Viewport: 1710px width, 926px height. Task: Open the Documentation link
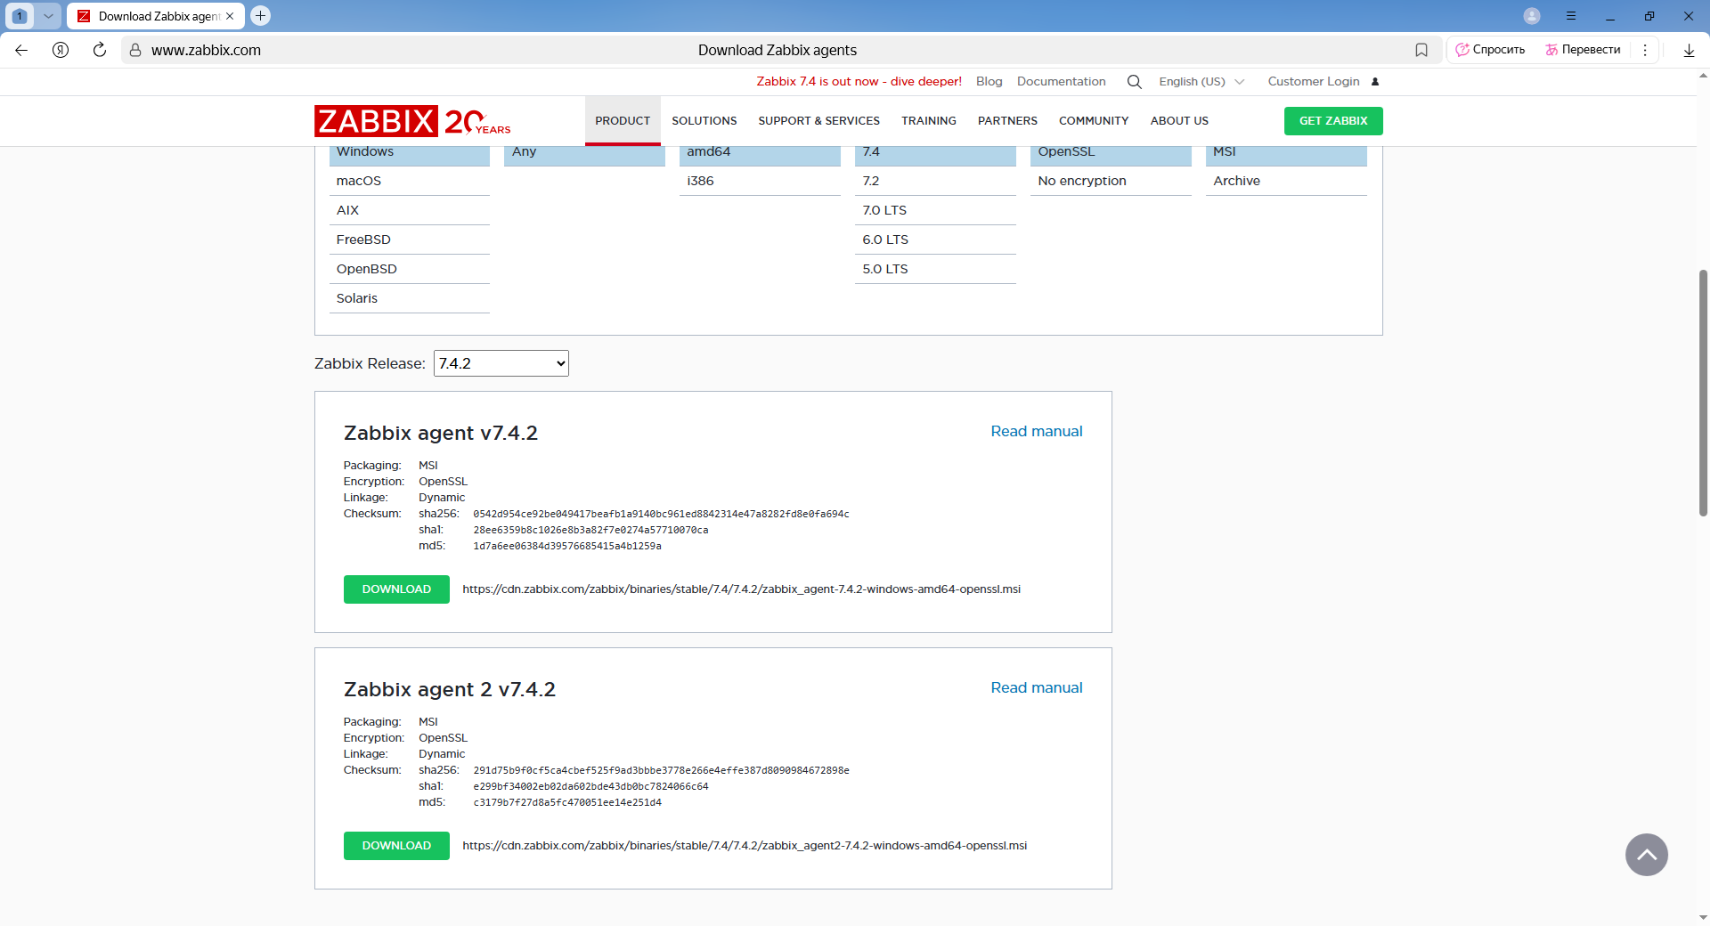[1061, 82]
